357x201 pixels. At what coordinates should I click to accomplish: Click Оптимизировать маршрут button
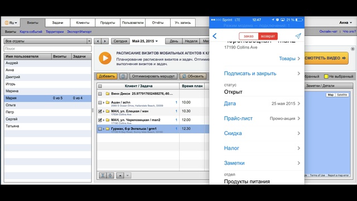coord(153,76)
